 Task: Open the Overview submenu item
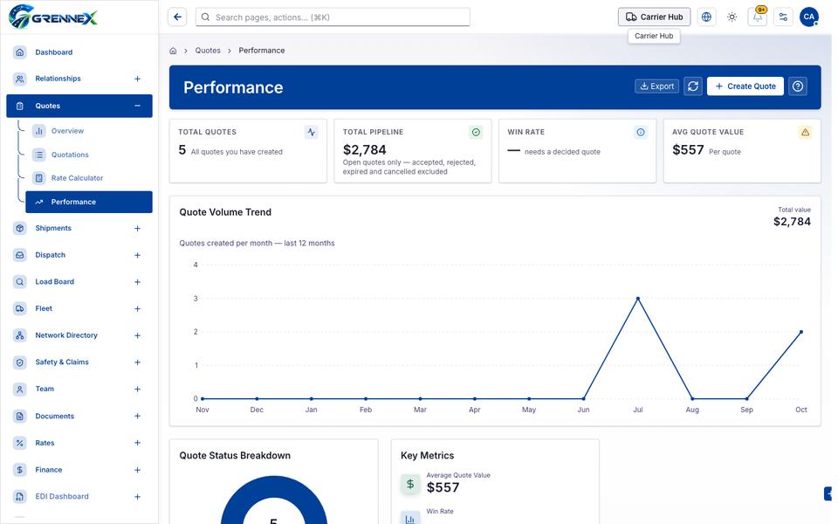coord(89,130)
